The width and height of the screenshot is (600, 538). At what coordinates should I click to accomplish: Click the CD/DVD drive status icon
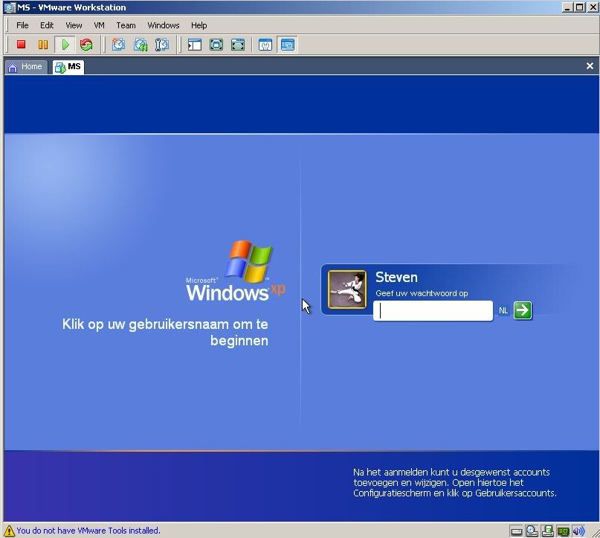click(x=532, y=531)
